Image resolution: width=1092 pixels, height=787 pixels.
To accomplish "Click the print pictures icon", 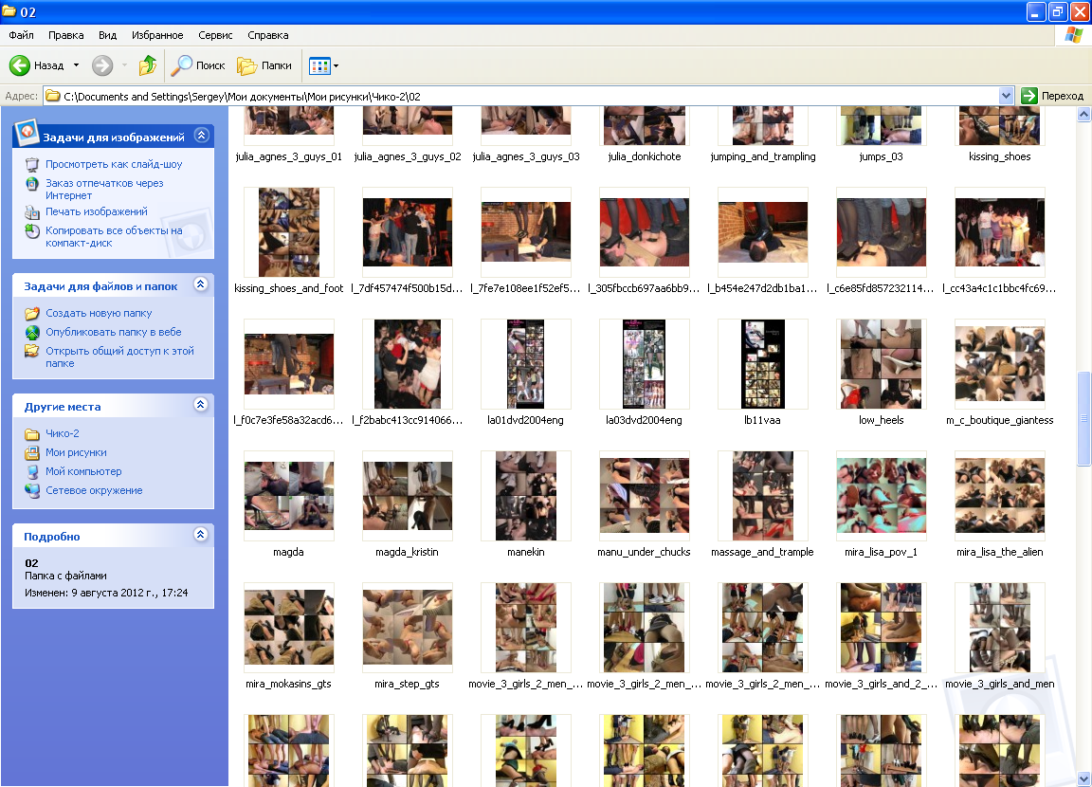I will click(32, 212).
